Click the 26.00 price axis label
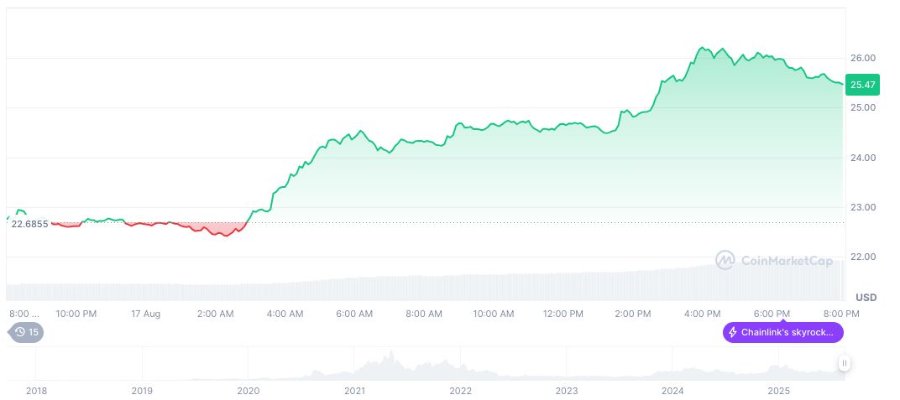Image resolution: width=900 pixels, height=400 pixels. tap(863, 58)
